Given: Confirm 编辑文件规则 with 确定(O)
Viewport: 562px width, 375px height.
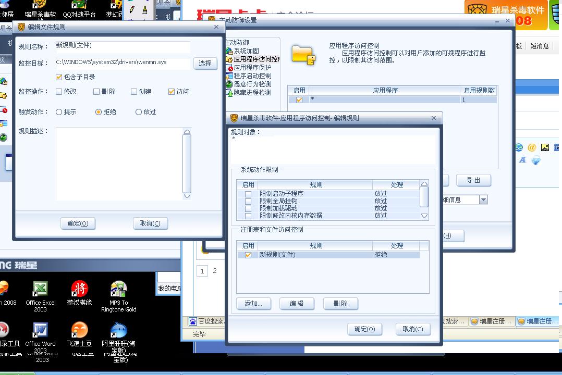Looking at the screenshot, I should coord(78,223).
